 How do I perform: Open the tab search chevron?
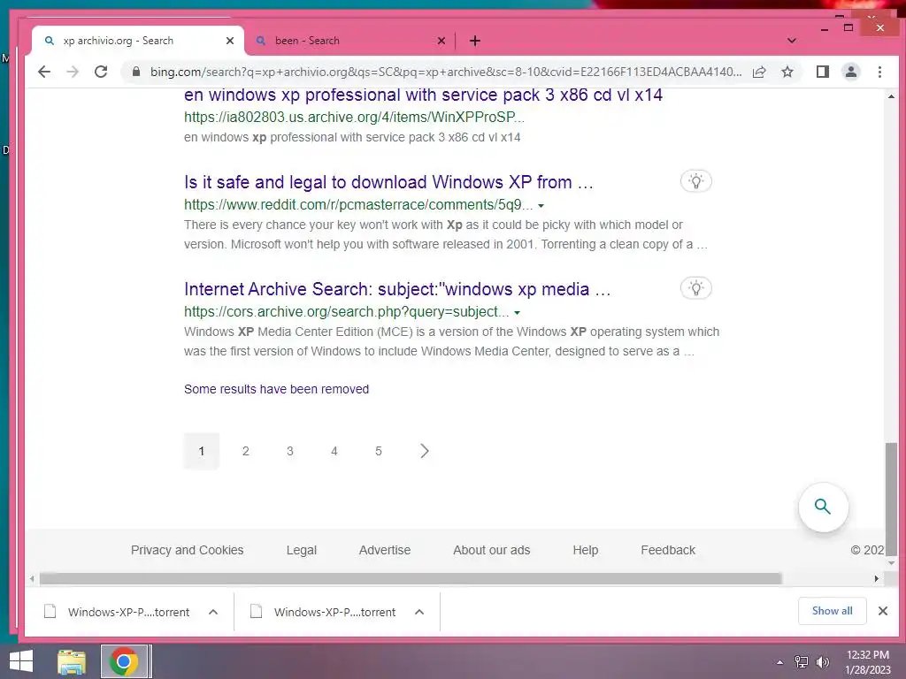(x=792, y=41)
